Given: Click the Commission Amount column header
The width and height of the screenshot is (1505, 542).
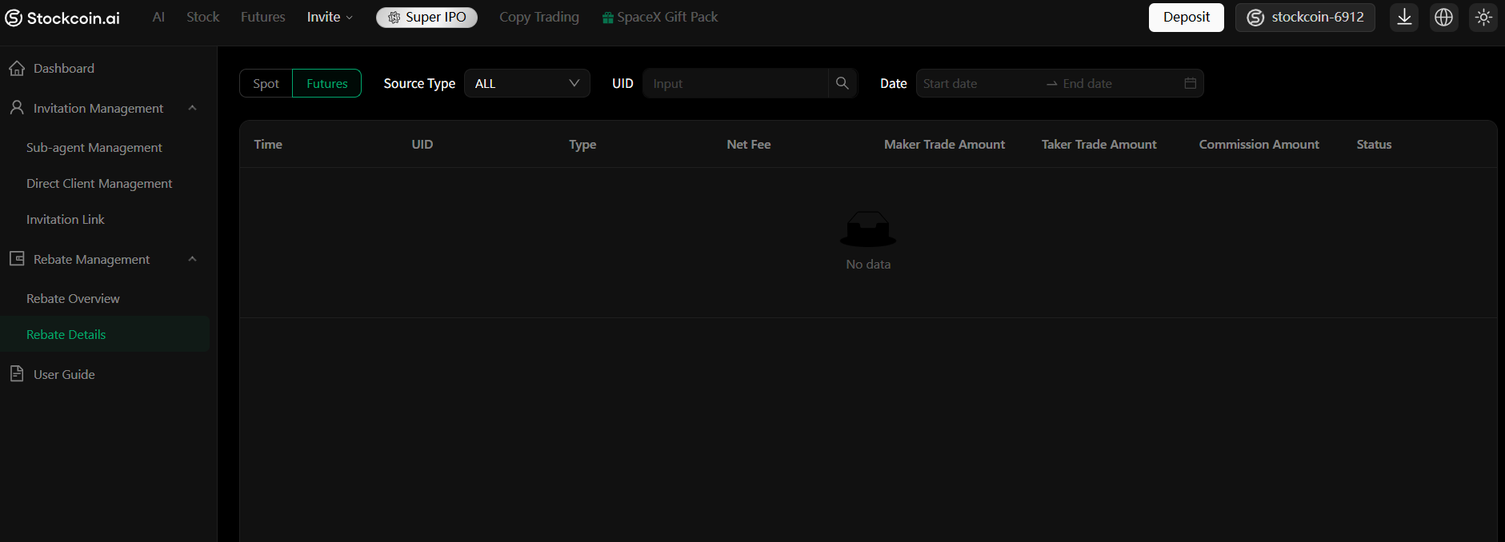Looking at the screenshot, I should (x=1259, y=144).
